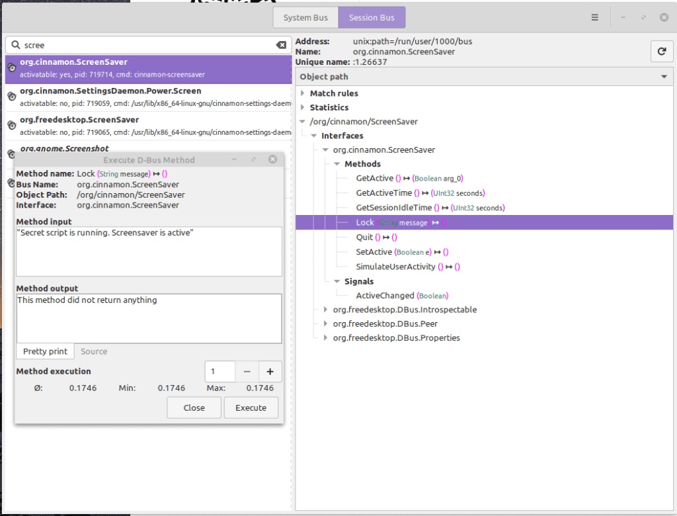Switch to the Source output tab
Screen dimensions: 677x516
[x=94, y=351]
